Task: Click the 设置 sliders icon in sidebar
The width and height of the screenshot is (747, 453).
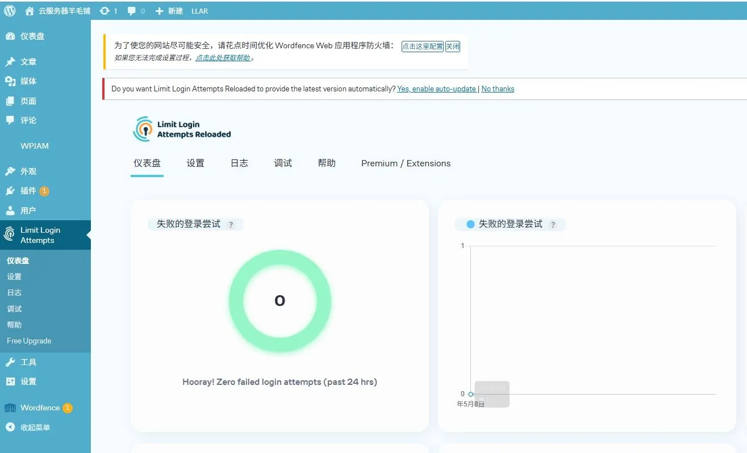Action: click(x=10, y=381)
